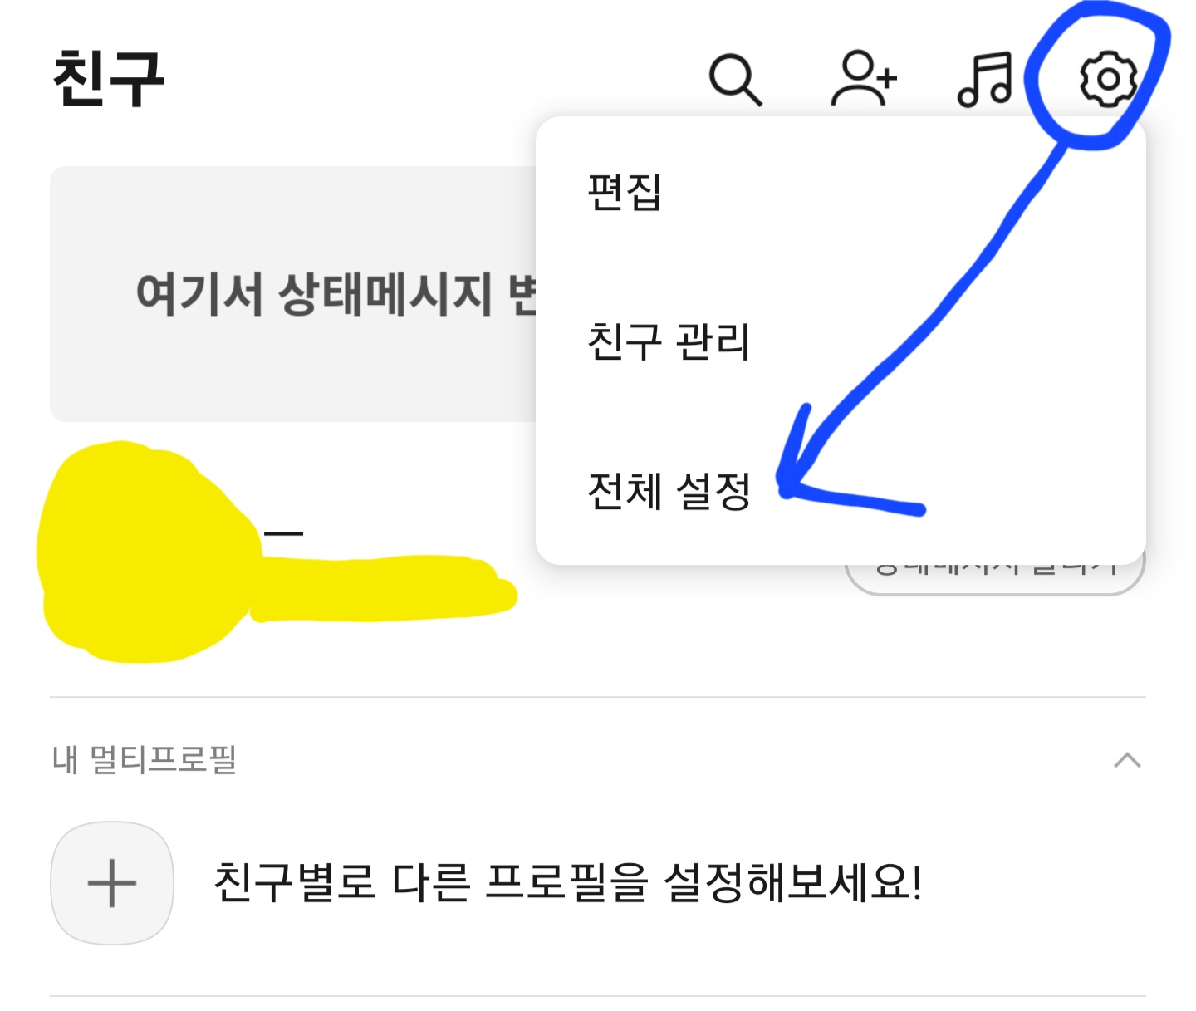
Task: Tap the settings gear icon
Action: 1108,79
